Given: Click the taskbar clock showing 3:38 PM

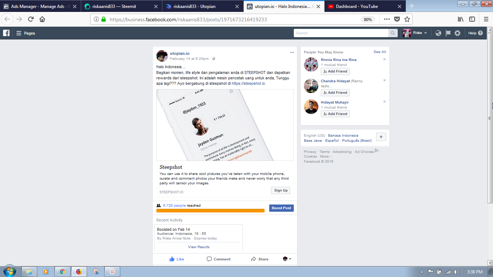Looking at the screenshot, I should 475,272.
